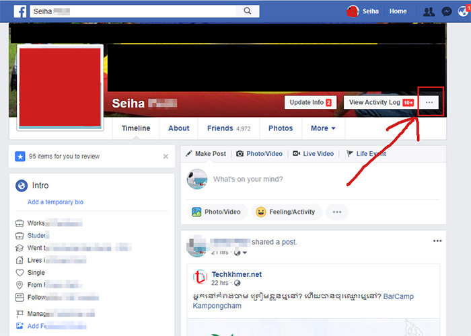Switch to the Timeline tab

pyautogui.click(x=136, y=128)
